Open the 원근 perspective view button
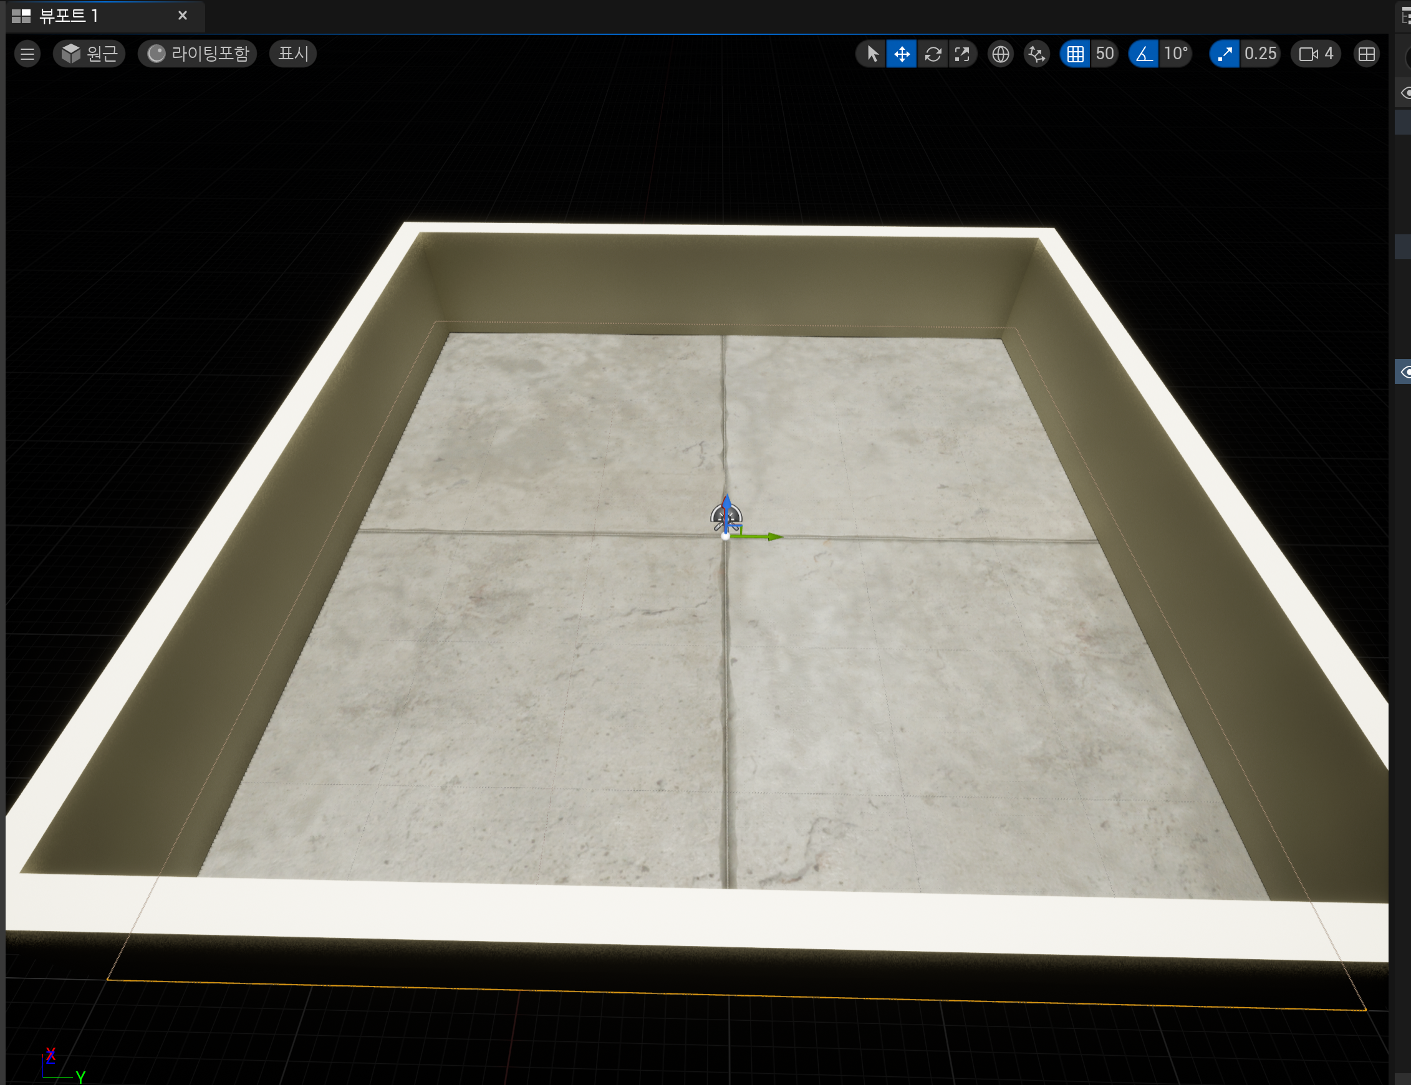This screenshot has width=1411, height=1085. [90, 54]
